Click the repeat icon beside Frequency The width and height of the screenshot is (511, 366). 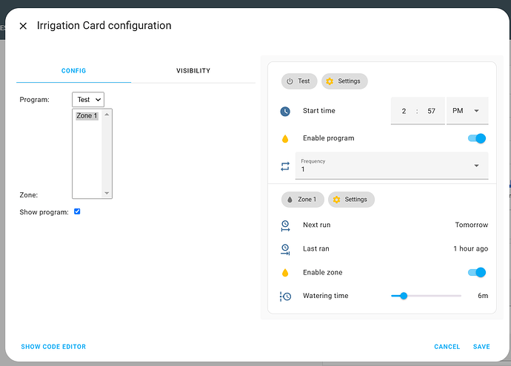click(x=285, y=166)
